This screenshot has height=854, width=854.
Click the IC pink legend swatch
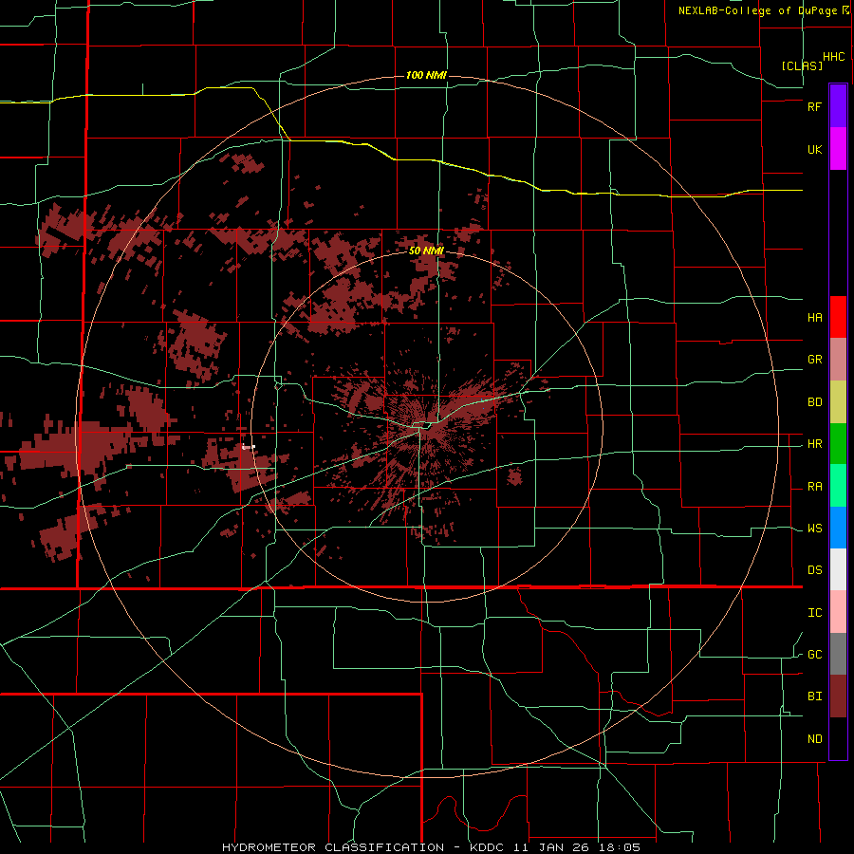click(x=838, y=612)
